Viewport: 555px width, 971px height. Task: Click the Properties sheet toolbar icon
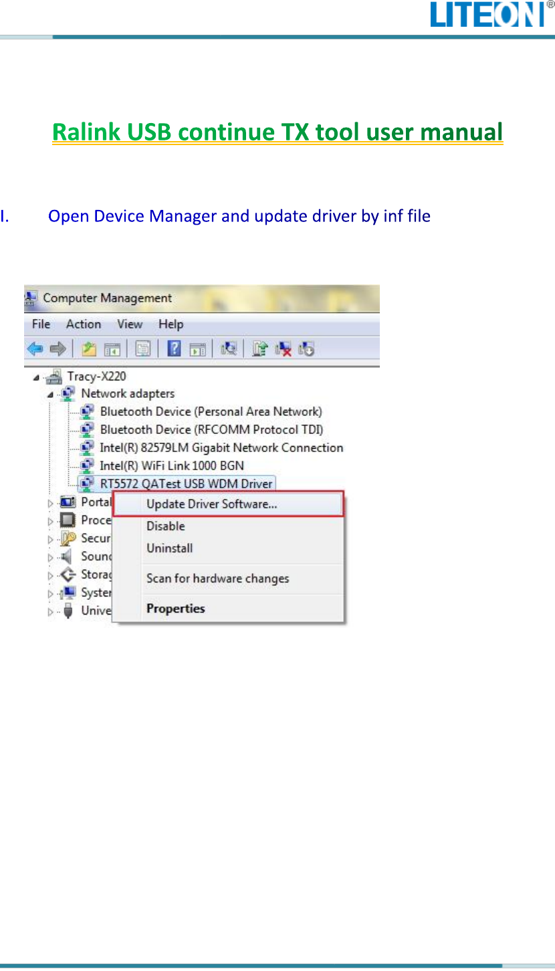142,348
